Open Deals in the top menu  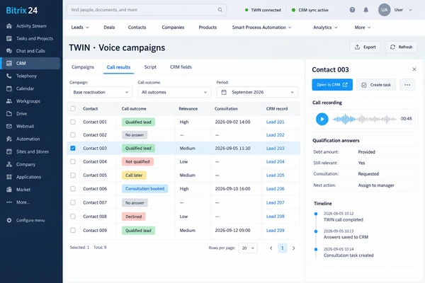109,28
